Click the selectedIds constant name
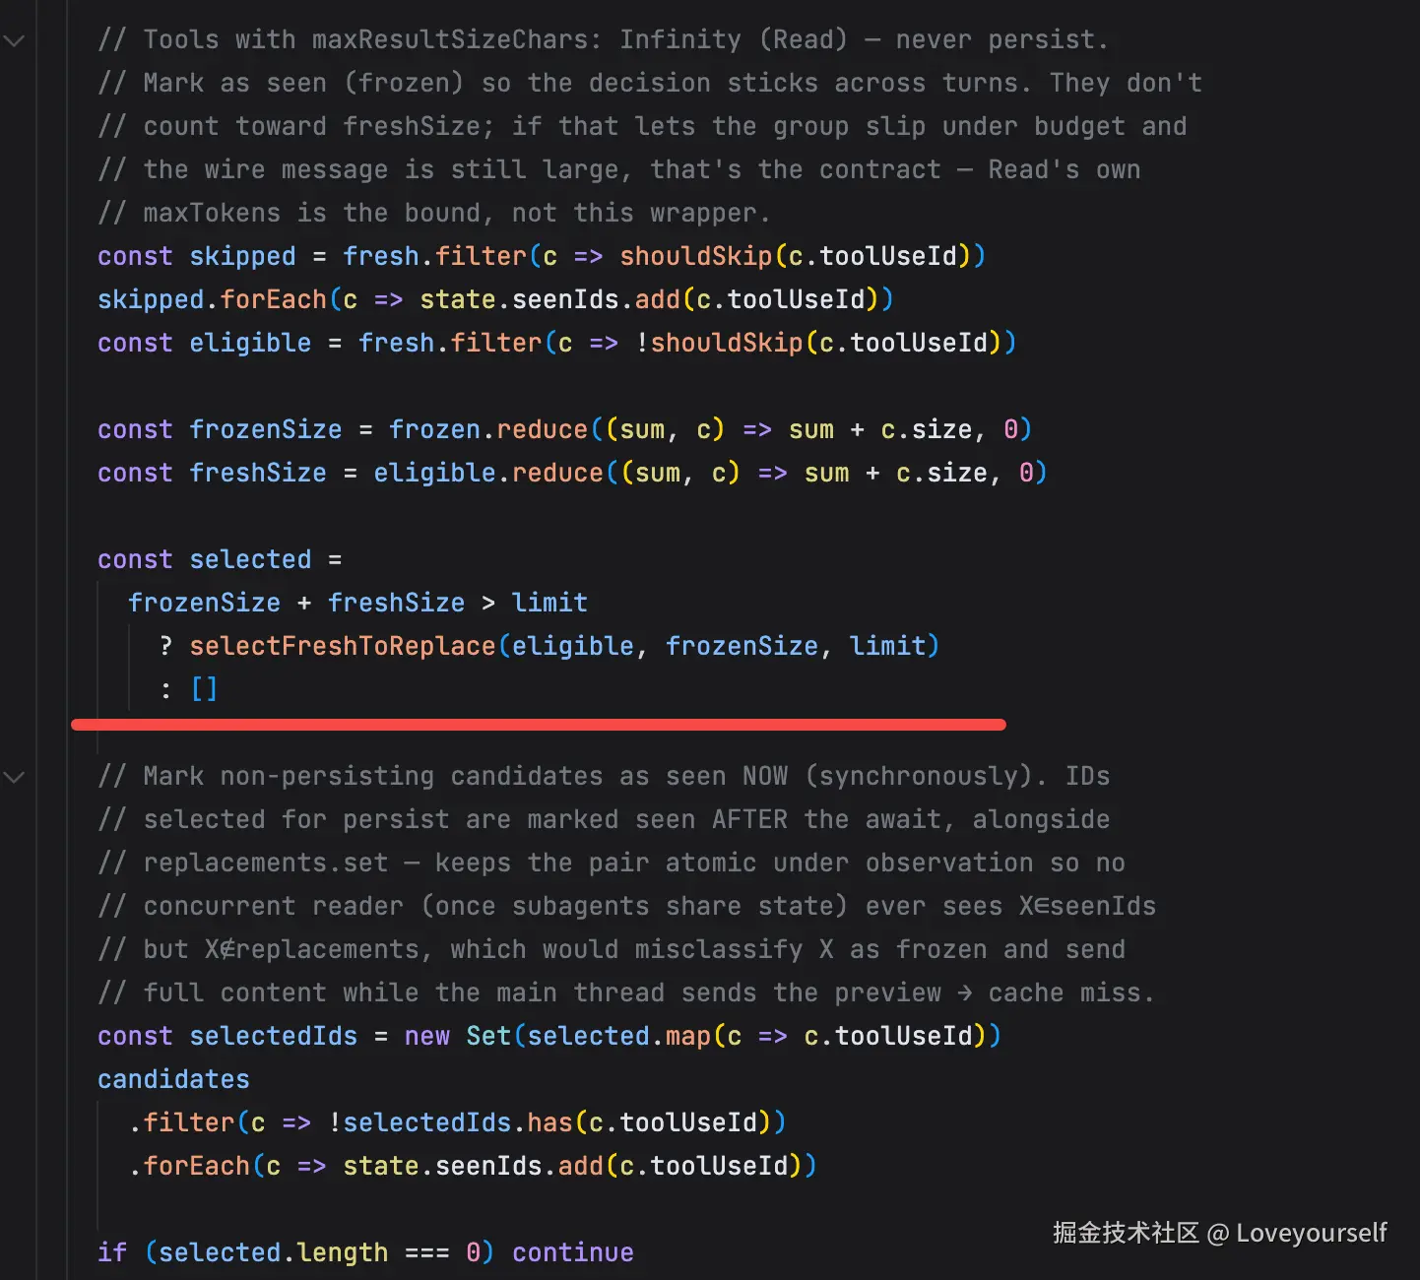 pos(274,1037)
